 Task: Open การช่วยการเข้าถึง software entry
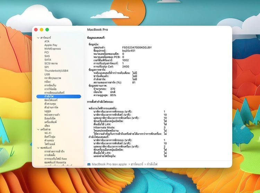tap(54, 151)
